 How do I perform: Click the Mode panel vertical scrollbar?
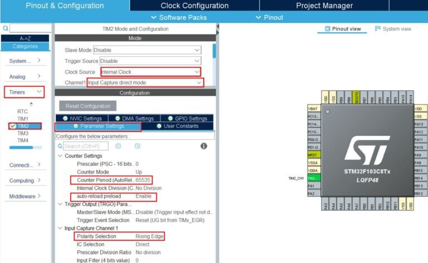(215, 52)
